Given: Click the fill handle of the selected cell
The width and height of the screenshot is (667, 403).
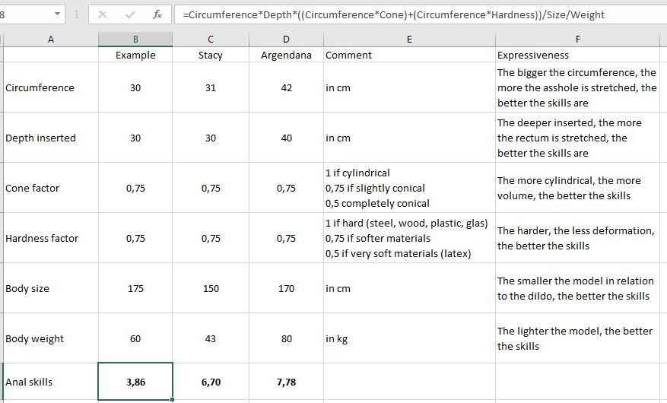Looking at the screenshot, I should point(173,399).
